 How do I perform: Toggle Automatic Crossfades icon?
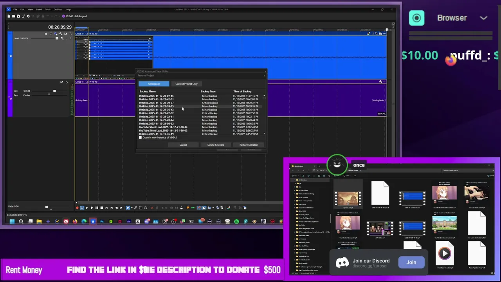[x=204, y=208]
